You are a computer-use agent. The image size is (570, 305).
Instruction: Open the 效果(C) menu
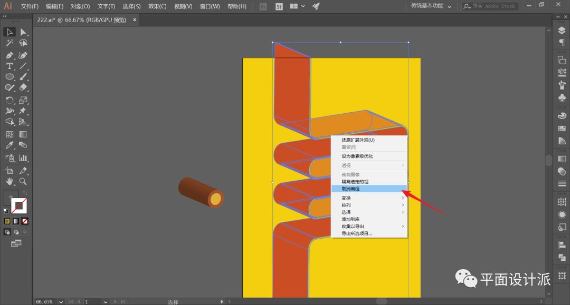[x=157, y=6]
